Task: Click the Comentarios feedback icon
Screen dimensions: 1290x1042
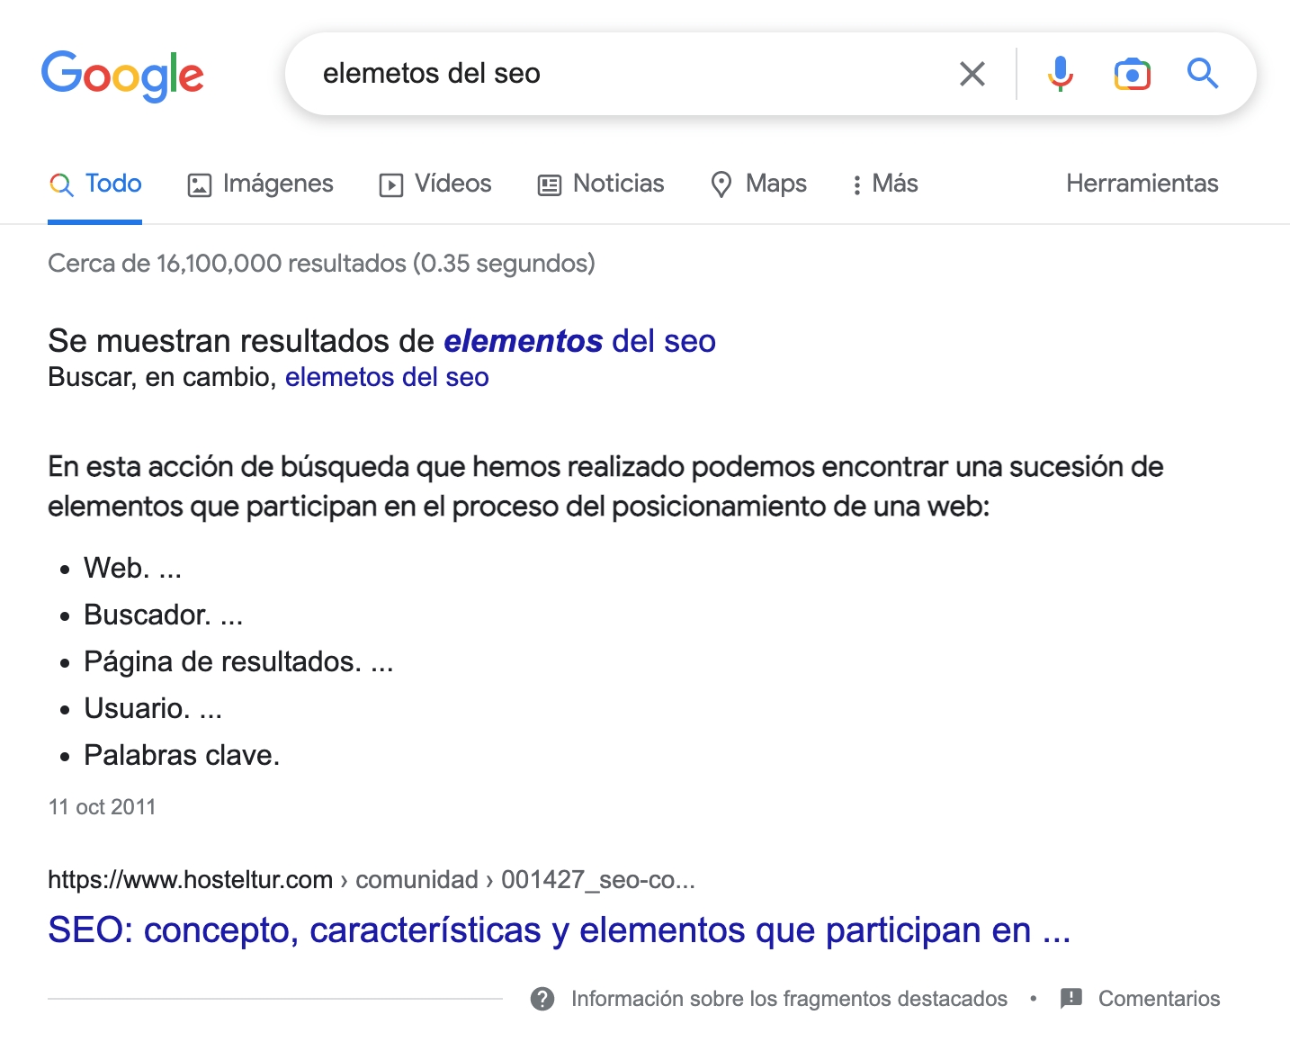Action: (x=1071, y=999)
